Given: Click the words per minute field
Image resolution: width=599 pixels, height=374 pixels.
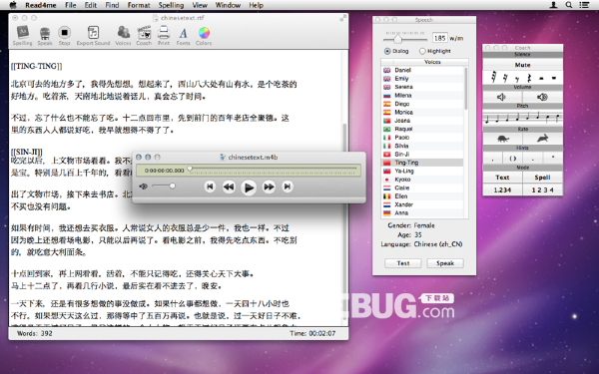Looking at the screenshot, I should (x=439, y=38).
